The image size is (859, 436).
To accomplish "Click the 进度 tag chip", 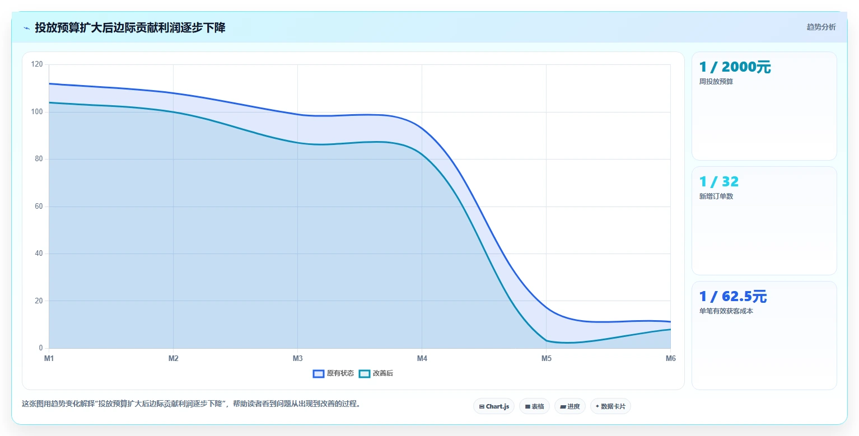I will 570,406.
